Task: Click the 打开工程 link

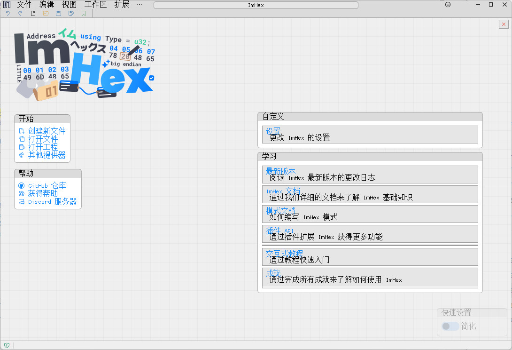Action: click(x=43, y=147)
